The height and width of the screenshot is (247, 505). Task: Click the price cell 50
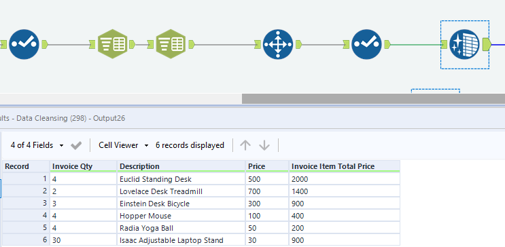point(267,228)
